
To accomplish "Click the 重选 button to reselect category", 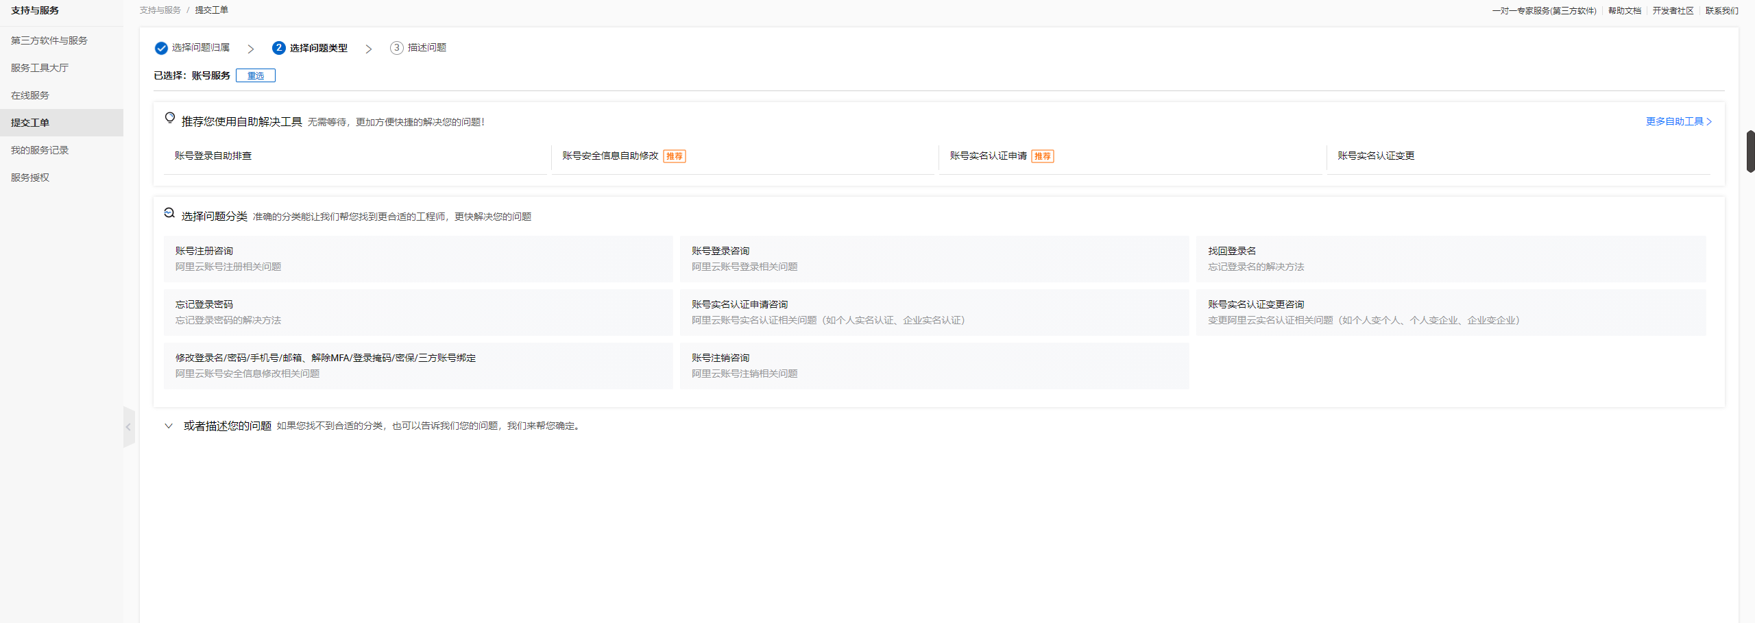I will coord(256,75).
